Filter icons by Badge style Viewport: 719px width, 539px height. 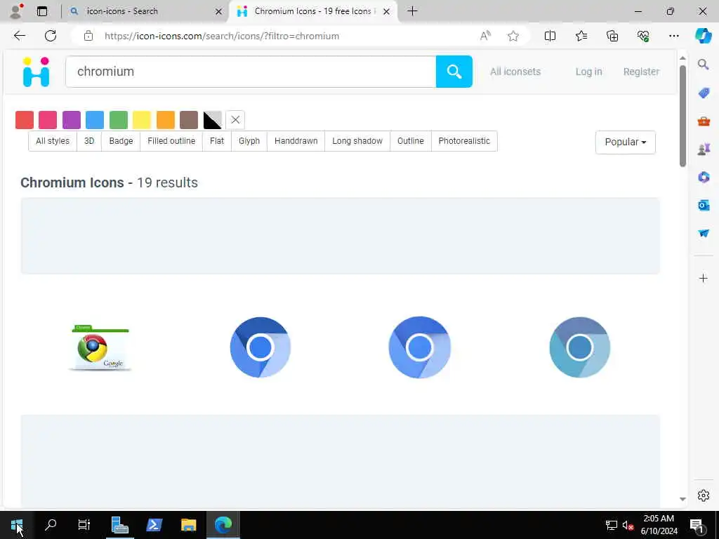coord(121,140)
